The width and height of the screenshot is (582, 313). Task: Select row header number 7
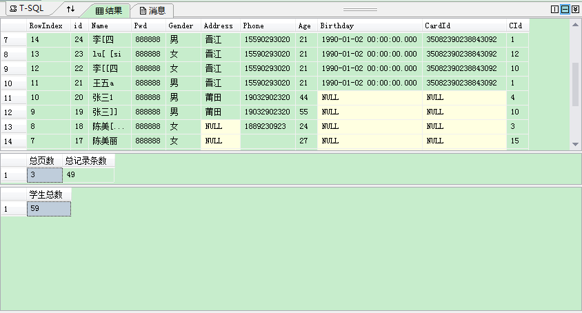coord(14,40)
